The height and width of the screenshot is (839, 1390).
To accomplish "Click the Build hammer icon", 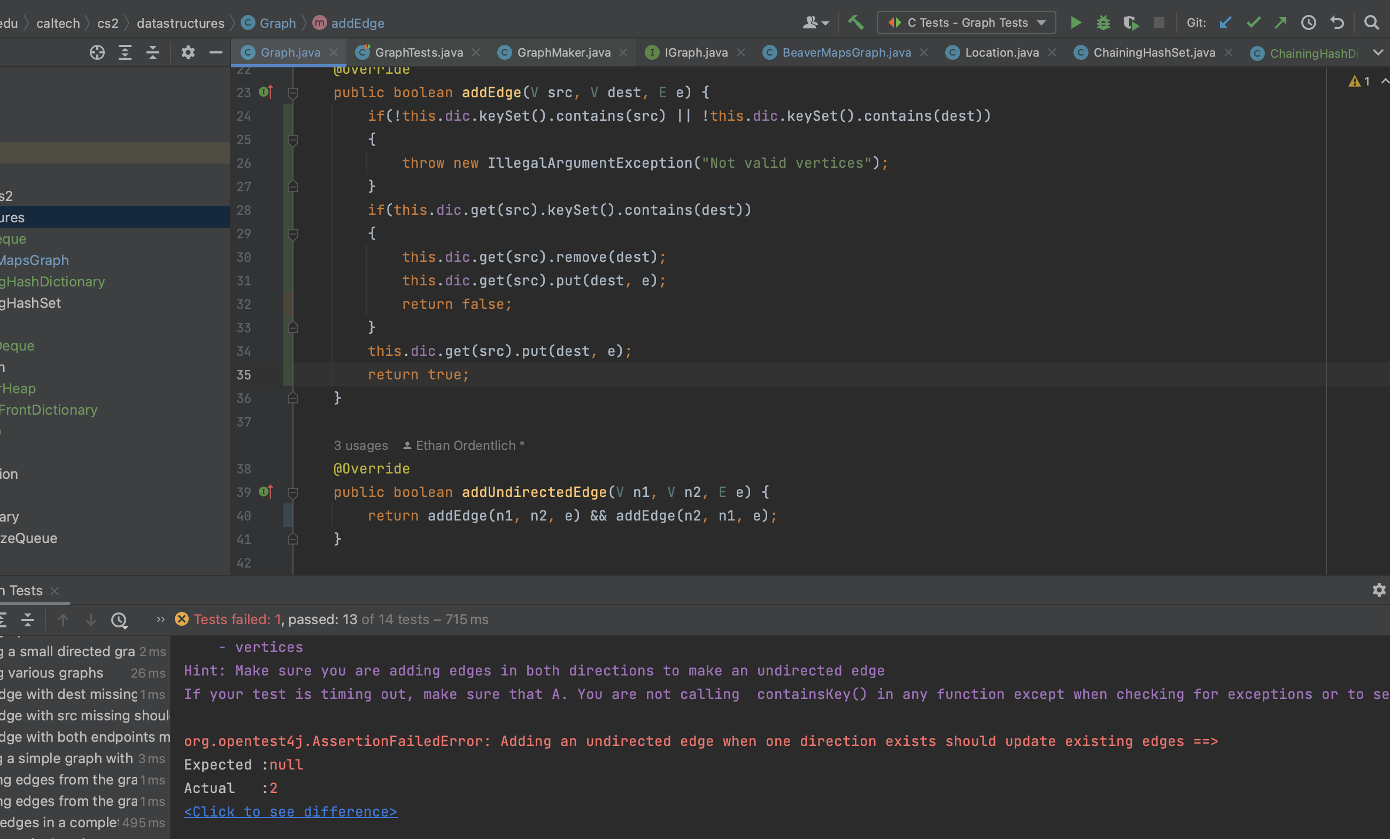I will pyautogui.click(x=856, y=22).
